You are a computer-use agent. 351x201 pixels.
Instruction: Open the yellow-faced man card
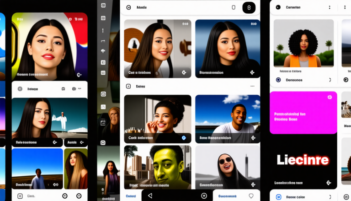[x=158, y=167]
